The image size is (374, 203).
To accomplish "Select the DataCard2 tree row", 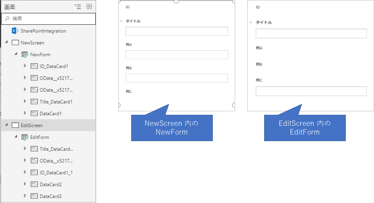I will click(x=48, y=184).
